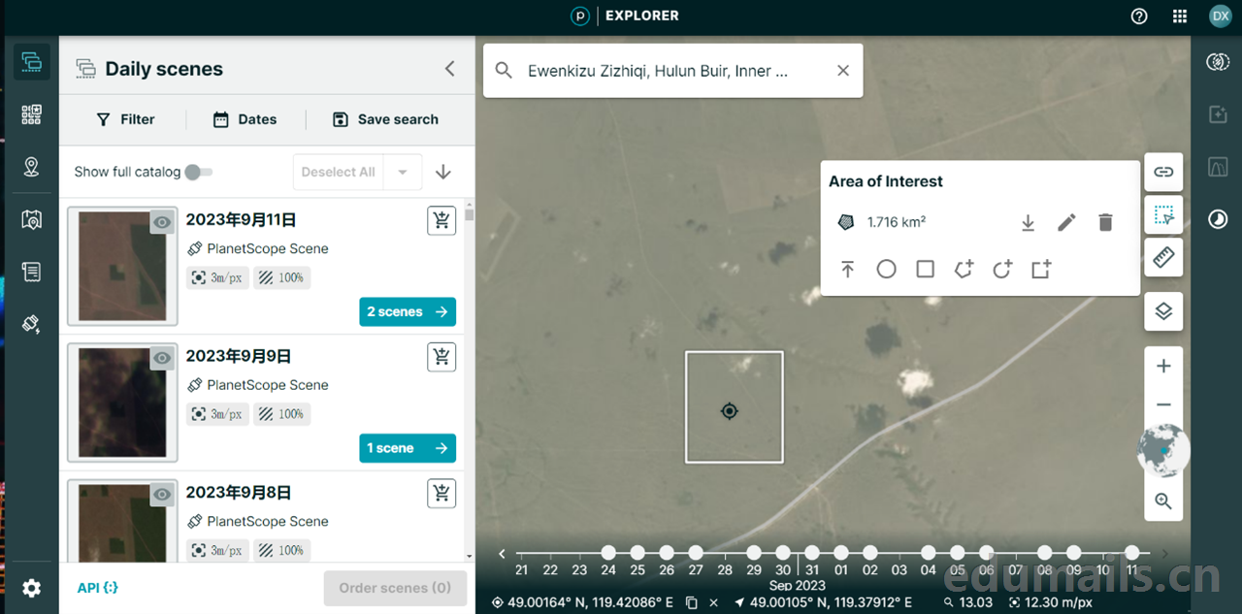The image size is (1242, 614).
Task: Toggle visibility of the 2023年9月9日 scene preview
Action: (162, 358)
